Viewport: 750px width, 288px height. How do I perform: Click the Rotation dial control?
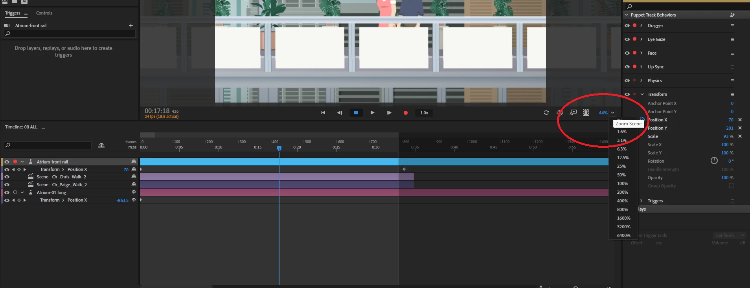pyautogui.click(x=714, y=161)
